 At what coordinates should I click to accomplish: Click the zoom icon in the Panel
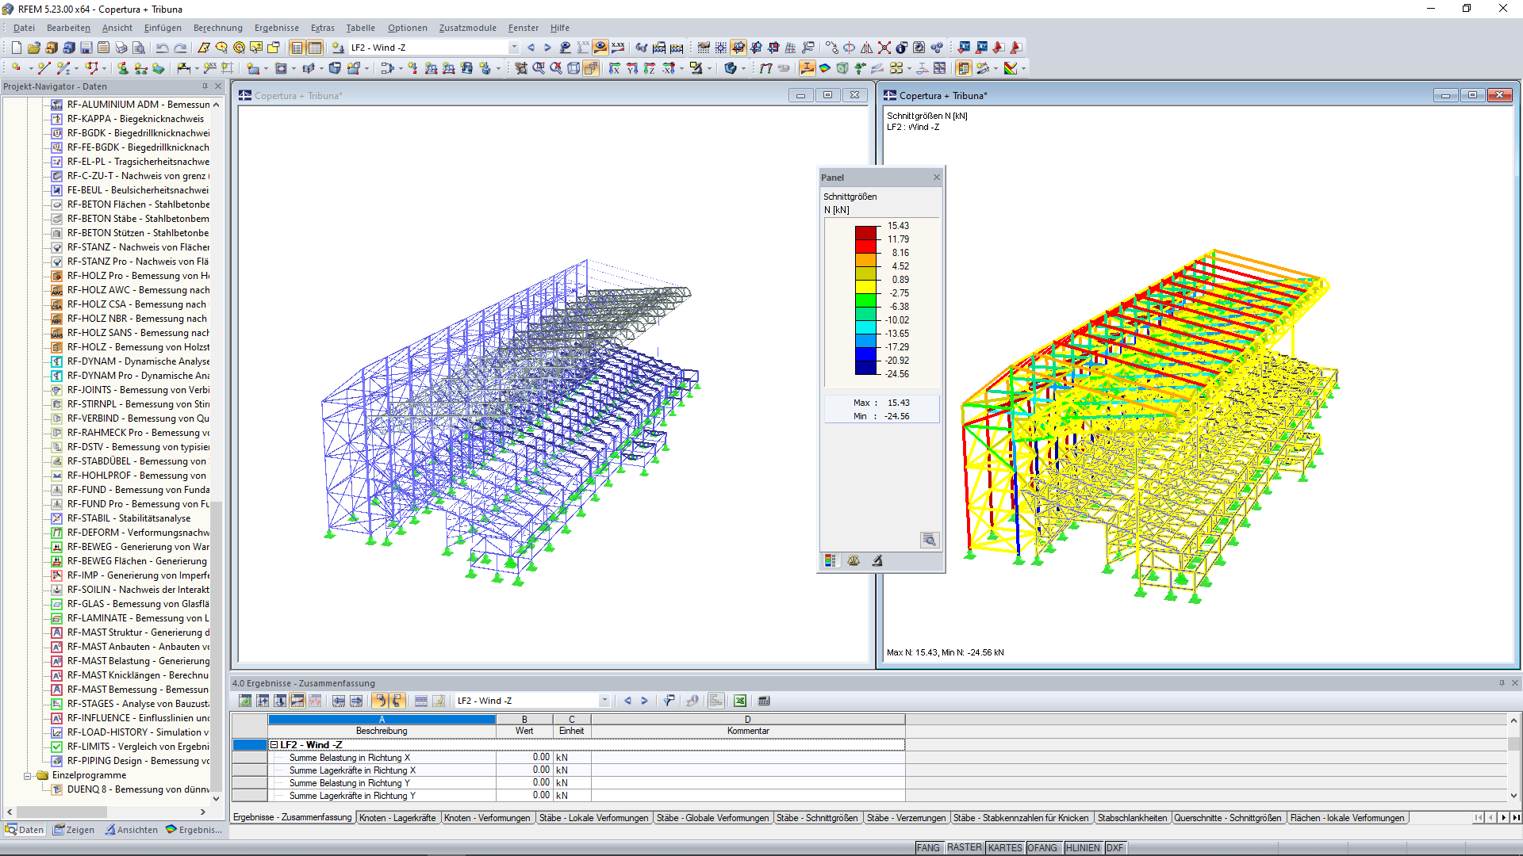929,540
